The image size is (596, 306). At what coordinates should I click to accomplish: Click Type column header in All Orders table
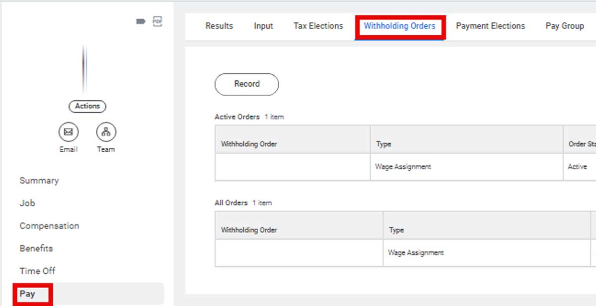click(396, 230)
